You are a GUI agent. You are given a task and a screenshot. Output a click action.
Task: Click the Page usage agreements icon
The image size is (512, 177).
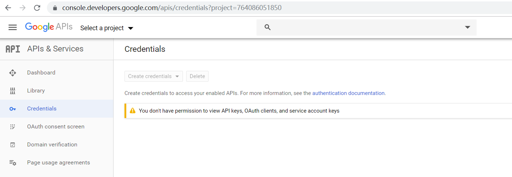[13, 163]
